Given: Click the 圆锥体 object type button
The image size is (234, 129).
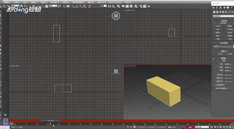Looking at the screenshot, I should [x=229, y=26].
